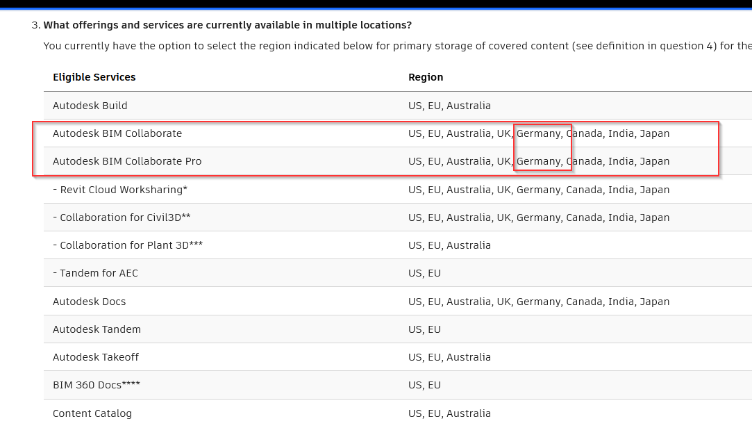Click the 'Autodesk Docs' service name

90,302
